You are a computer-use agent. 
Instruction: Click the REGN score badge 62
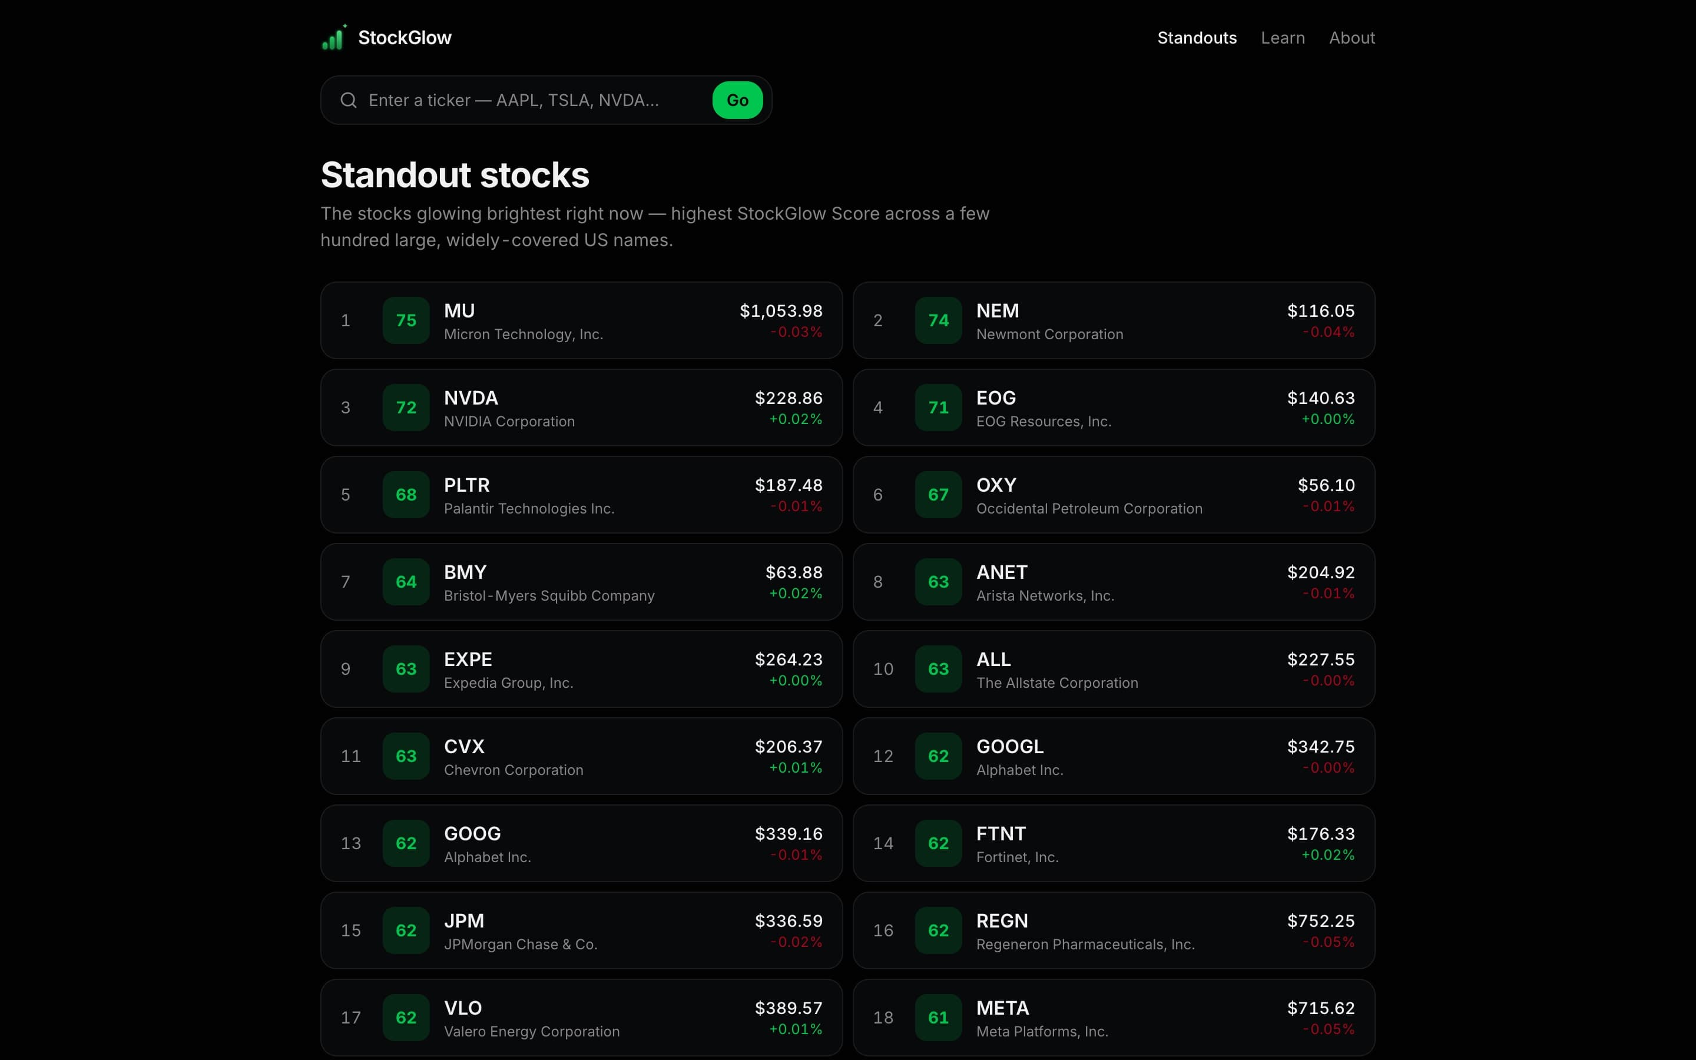[939, 930]
